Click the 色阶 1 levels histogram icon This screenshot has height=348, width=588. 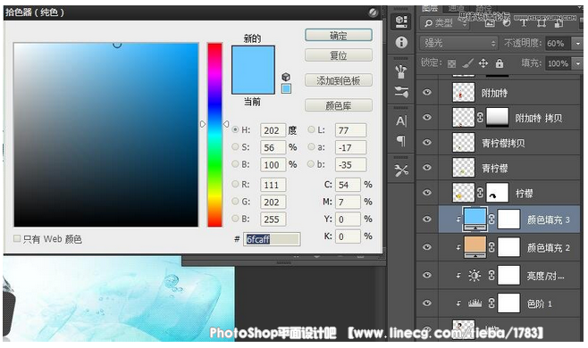coord(475,303)
